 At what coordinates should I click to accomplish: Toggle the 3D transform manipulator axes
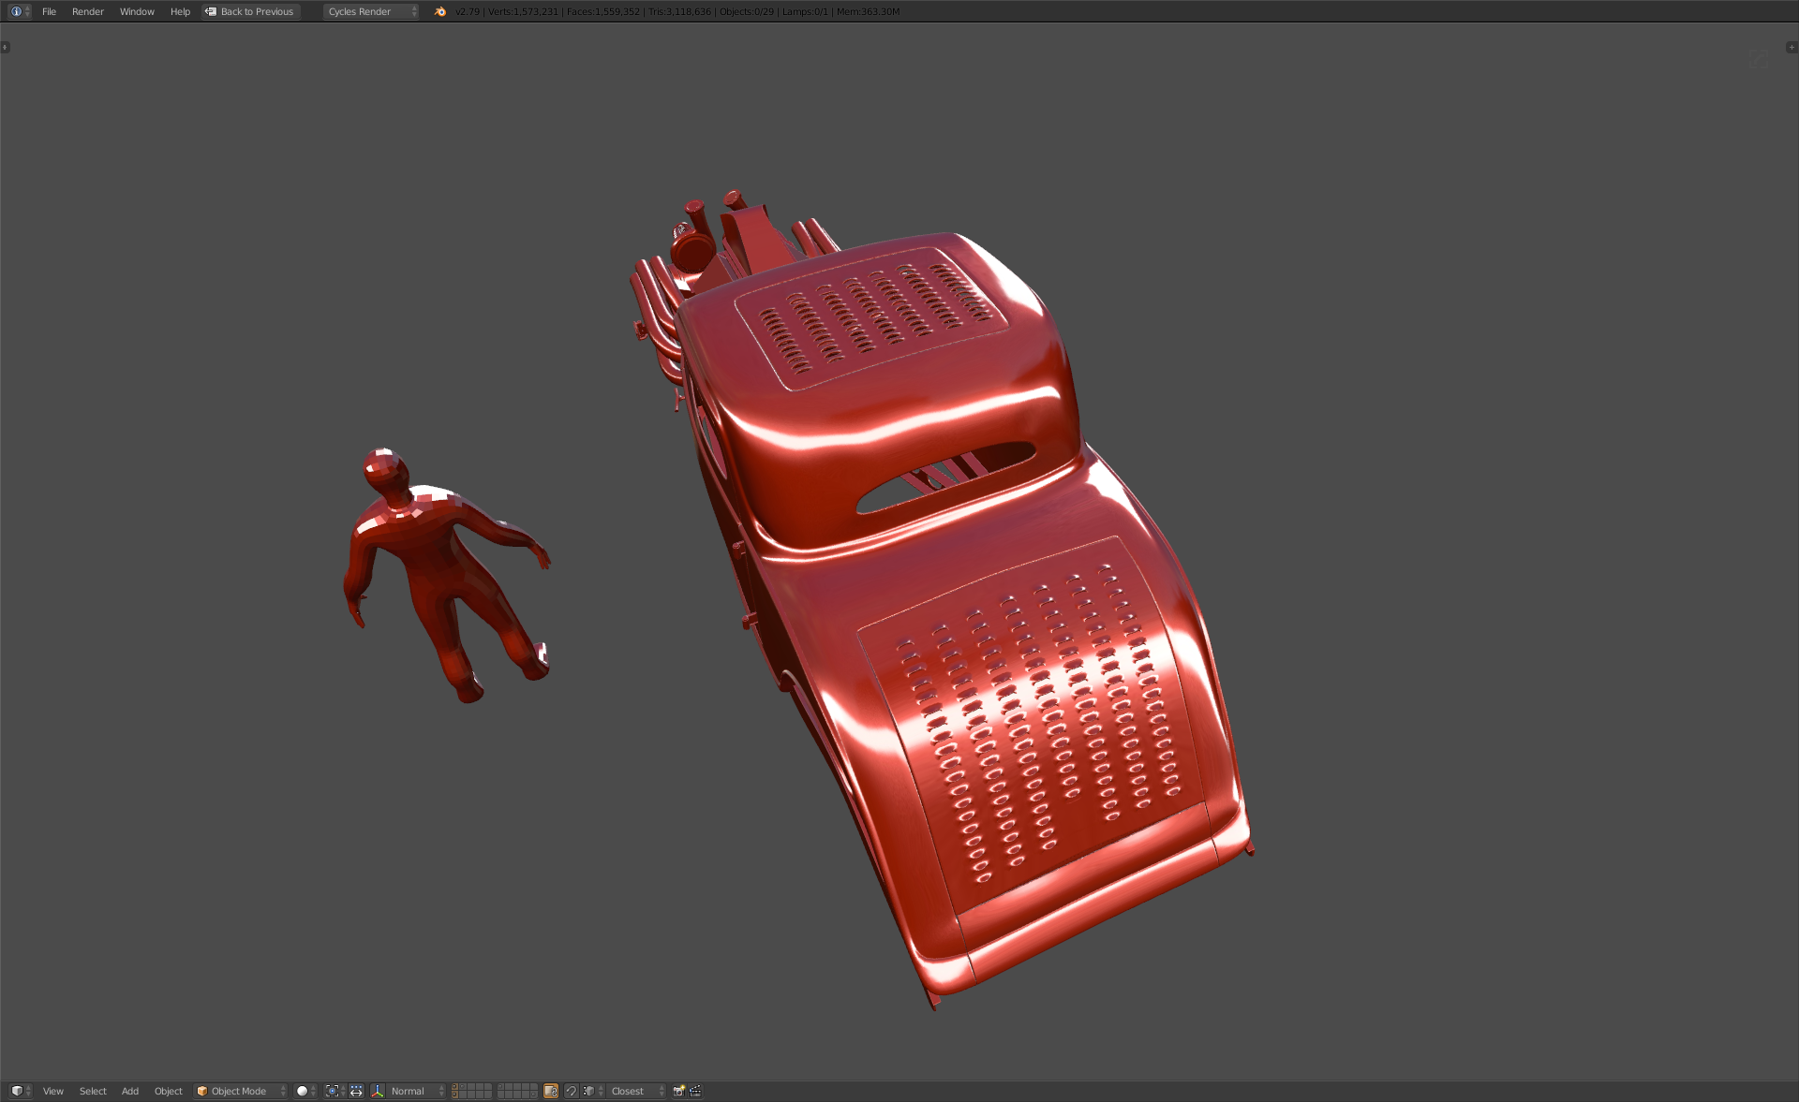378,1091
